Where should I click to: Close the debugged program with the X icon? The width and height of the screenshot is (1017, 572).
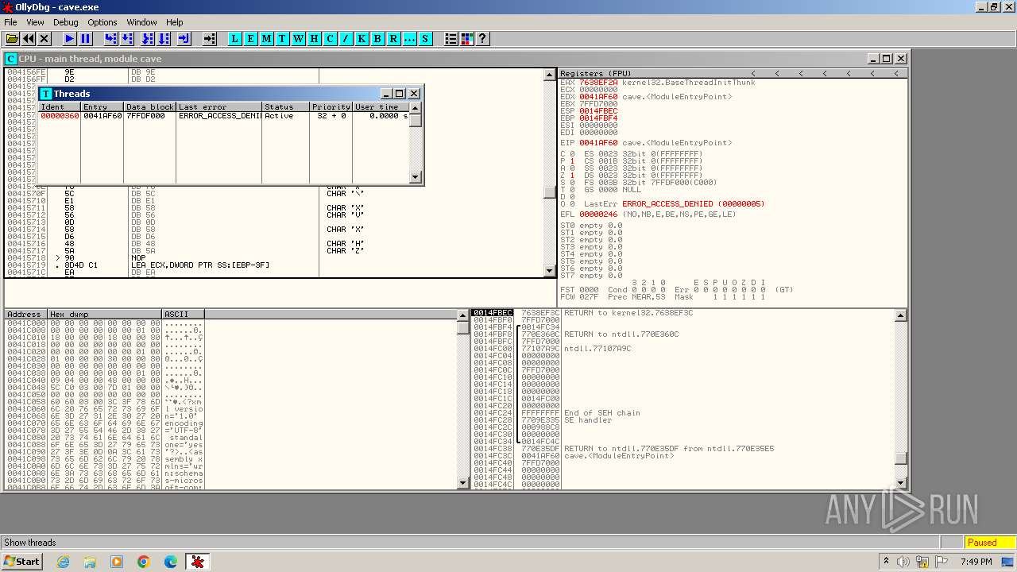(x=44, y=38)
